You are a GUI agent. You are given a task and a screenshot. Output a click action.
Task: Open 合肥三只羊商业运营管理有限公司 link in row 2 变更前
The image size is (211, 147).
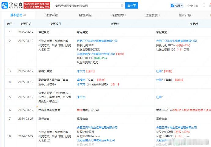[97, 41]
